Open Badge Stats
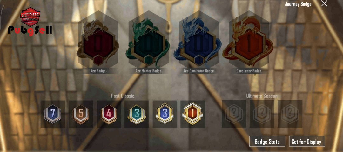The height and width of the screenshot is (152, 343). pos(267,142)
